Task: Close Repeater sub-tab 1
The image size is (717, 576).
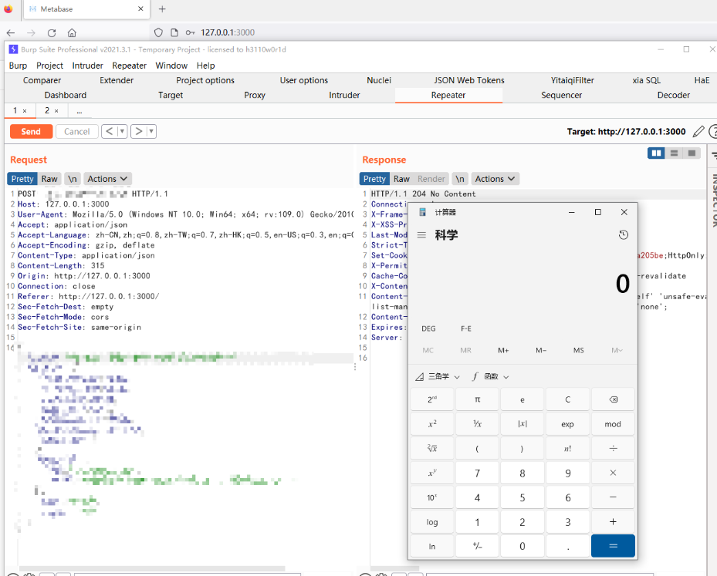Action: [x=25, y=111]
